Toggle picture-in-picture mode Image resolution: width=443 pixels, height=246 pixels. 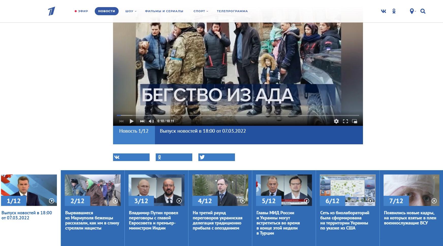click(x=354, y=121)
